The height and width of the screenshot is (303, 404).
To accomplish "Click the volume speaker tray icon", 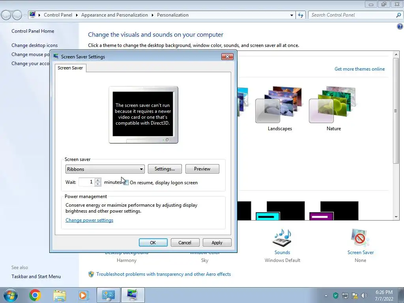I will coord(364,295).
